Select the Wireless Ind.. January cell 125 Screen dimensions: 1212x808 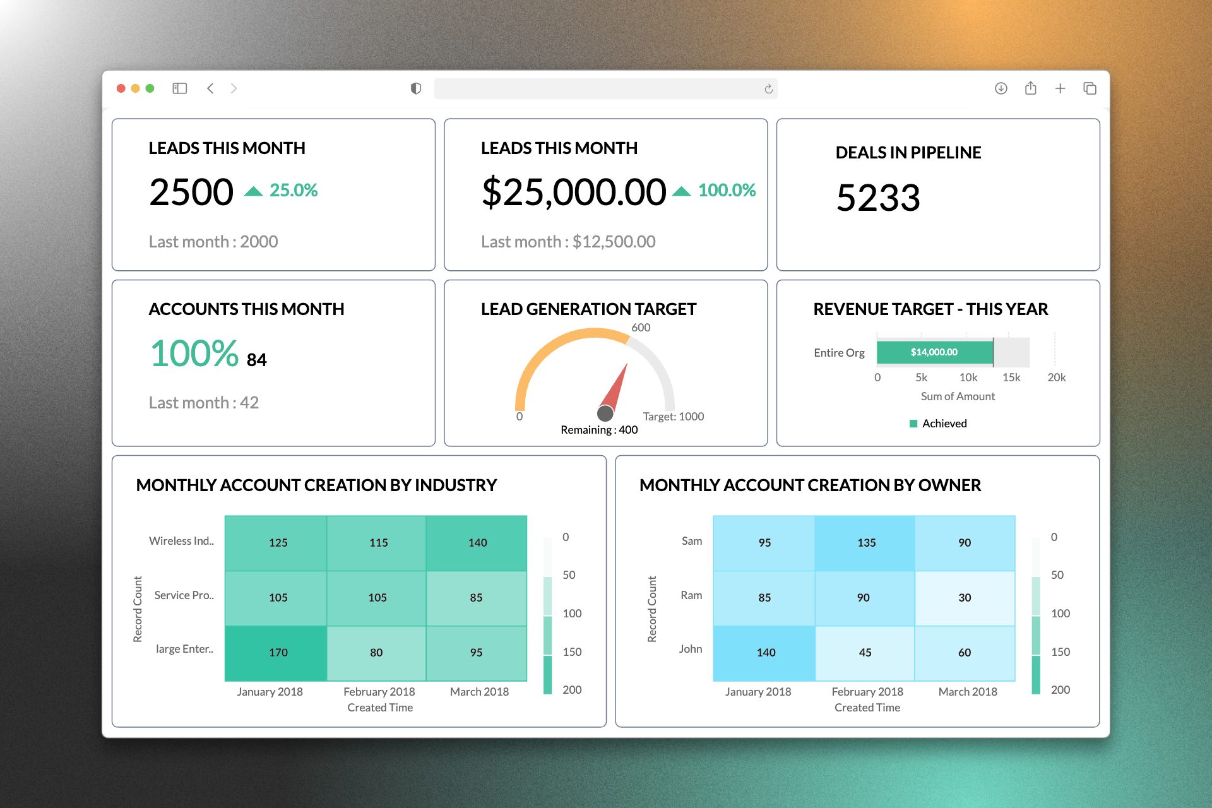276,544
